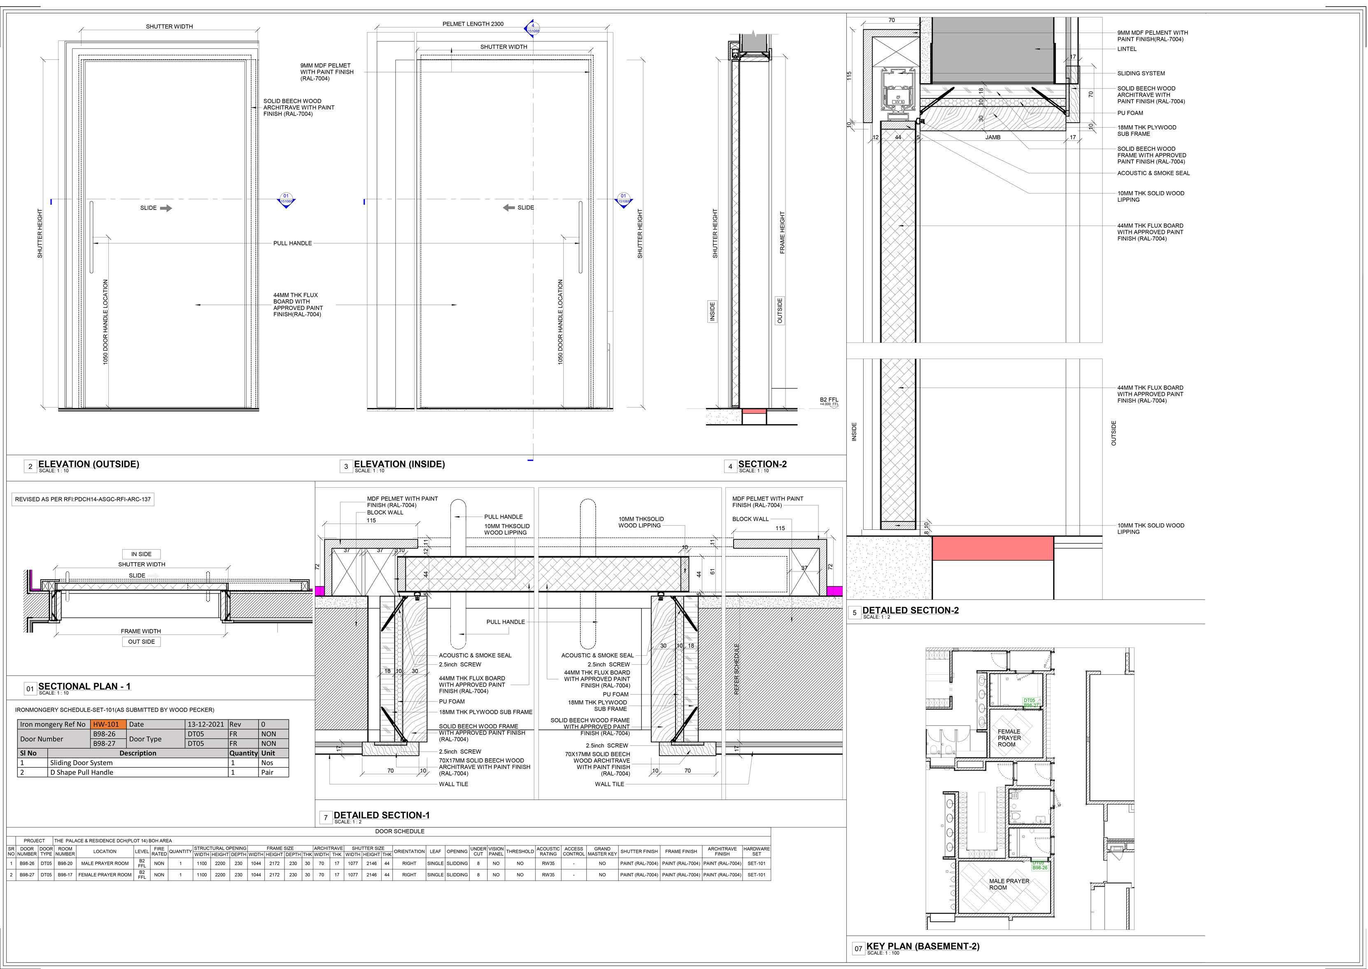The image size is (1368, 969).
Task: Click SLIDING SYSTEM annotation
Action: pos(1141,73)
